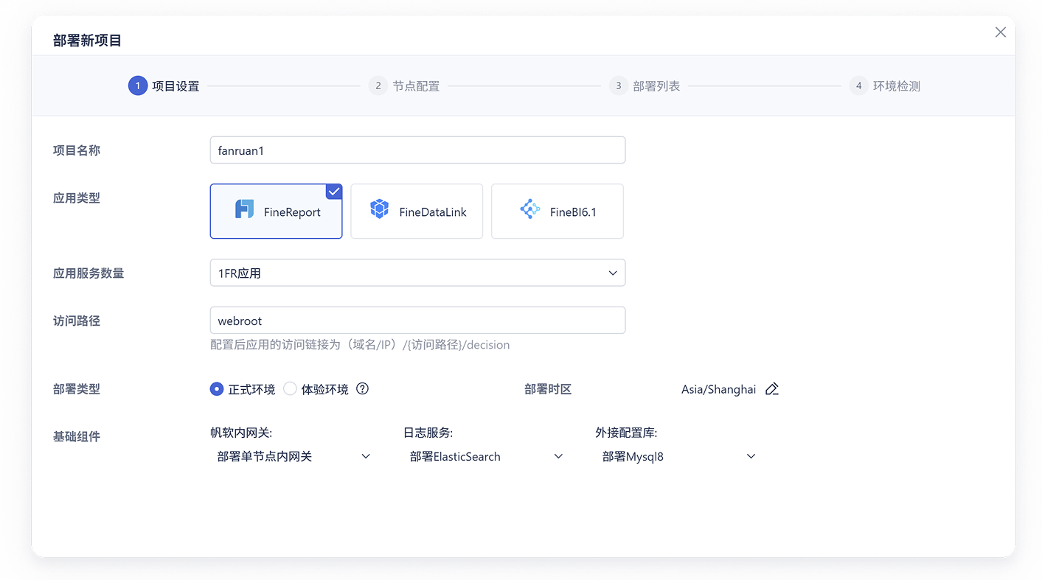Click the FineDataLink cube icon
Screen dimensions: 1042x580
click(x=379, y=209)
